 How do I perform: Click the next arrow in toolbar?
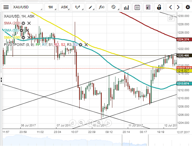[178, 7]
